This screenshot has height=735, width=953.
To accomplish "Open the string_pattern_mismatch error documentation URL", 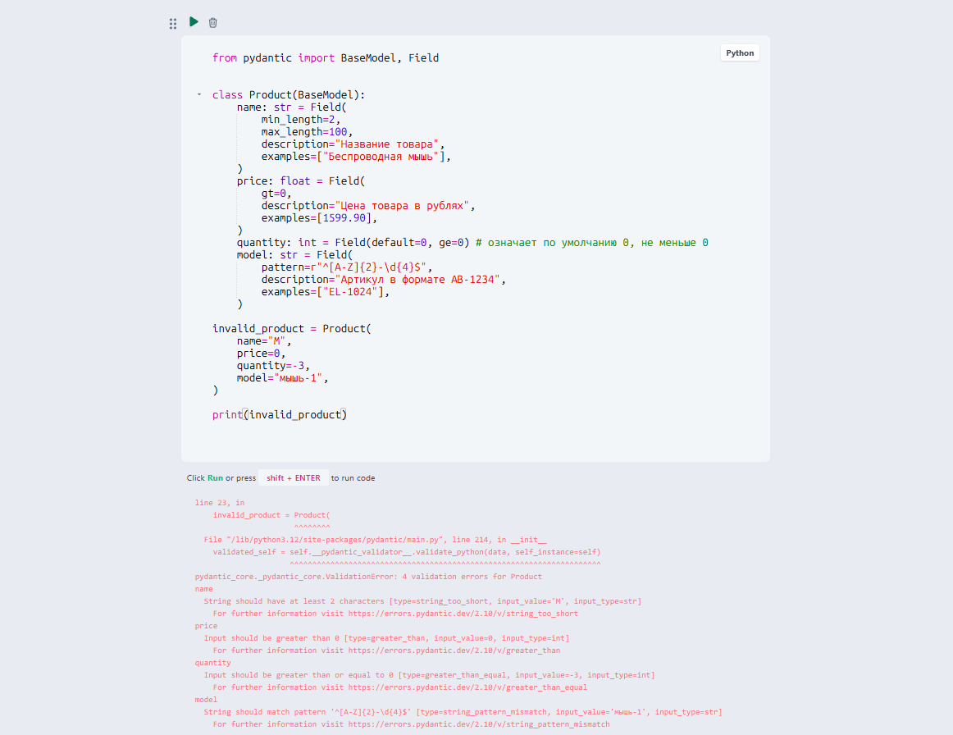I will pos(479,724).
